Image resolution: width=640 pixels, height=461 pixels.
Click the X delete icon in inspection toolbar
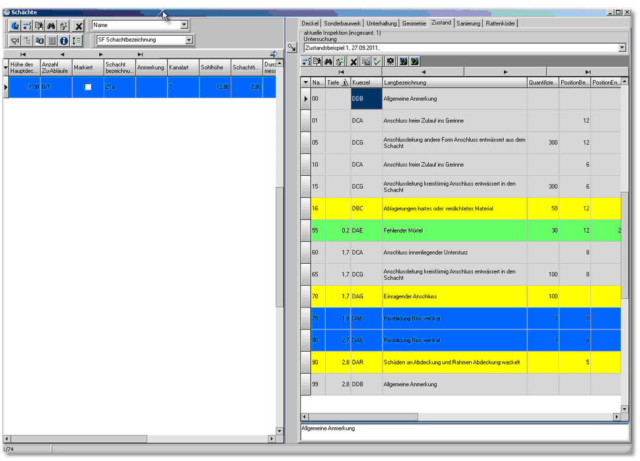tap(354, 61)
